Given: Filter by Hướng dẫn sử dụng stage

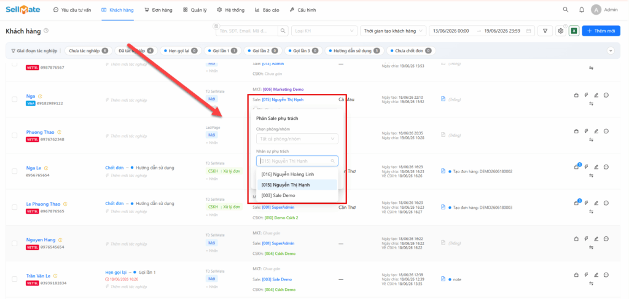Looking at the screenshot, I should (353, 51).
